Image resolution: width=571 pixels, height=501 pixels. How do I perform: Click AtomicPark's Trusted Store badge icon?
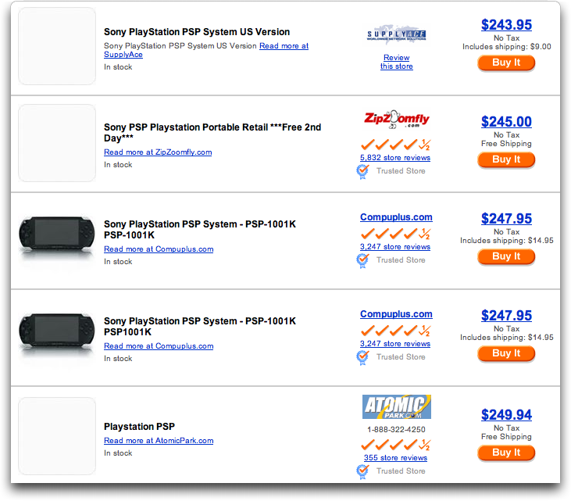point(362,471)
